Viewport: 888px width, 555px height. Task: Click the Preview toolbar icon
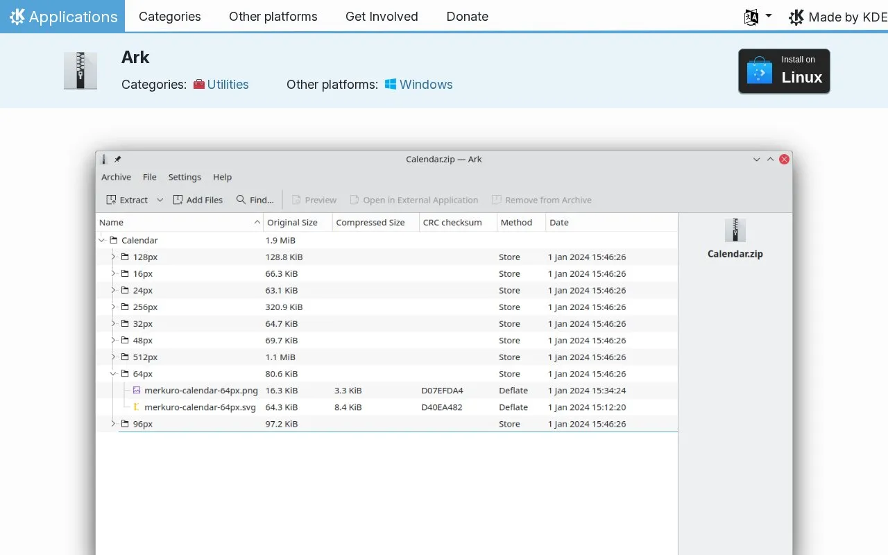[x=297, y=200]
